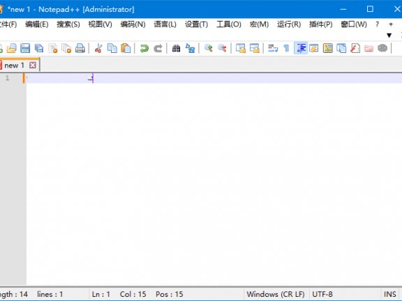Click the Col : 15 status bar value
This screenshot has width=402, height=301.
133,294
